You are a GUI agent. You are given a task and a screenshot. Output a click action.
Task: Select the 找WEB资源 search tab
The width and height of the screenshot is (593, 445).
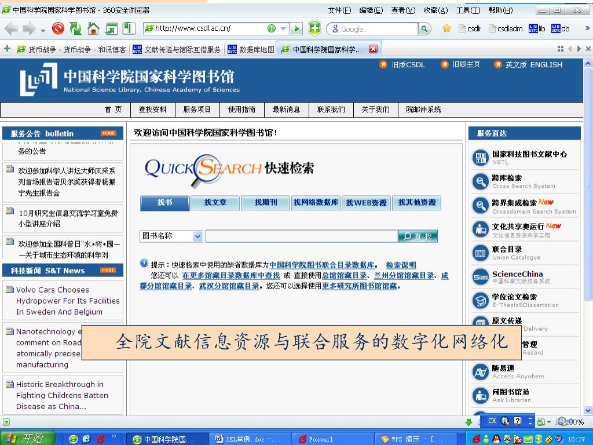click(x=366, y=203)
